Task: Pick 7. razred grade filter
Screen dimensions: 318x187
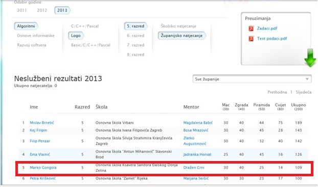Action: 135,45
